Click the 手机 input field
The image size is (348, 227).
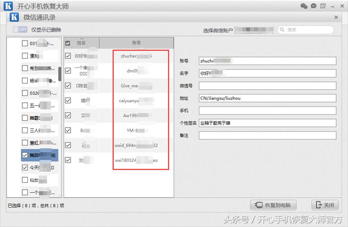(x=267, y=111)
